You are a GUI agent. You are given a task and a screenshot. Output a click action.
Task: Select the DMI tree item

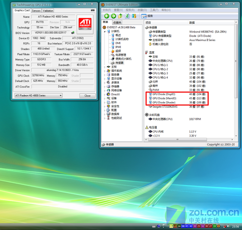click(x=116, y=43)
